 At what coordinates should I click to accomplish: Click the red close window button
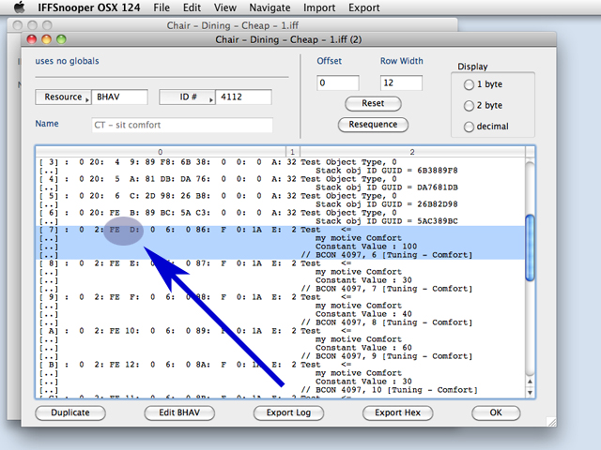[x=32, y=40]
